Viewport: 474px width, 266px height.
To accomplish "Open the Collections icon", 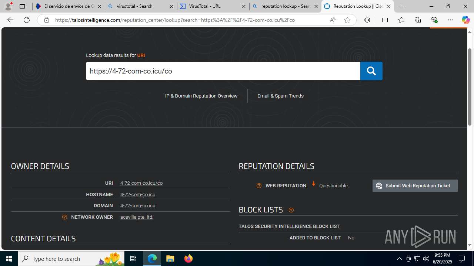I will (418, 20).
